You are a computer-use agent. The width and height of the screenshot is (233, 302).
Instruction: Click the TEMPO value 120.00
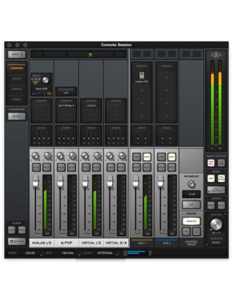(x=30, y=253)
